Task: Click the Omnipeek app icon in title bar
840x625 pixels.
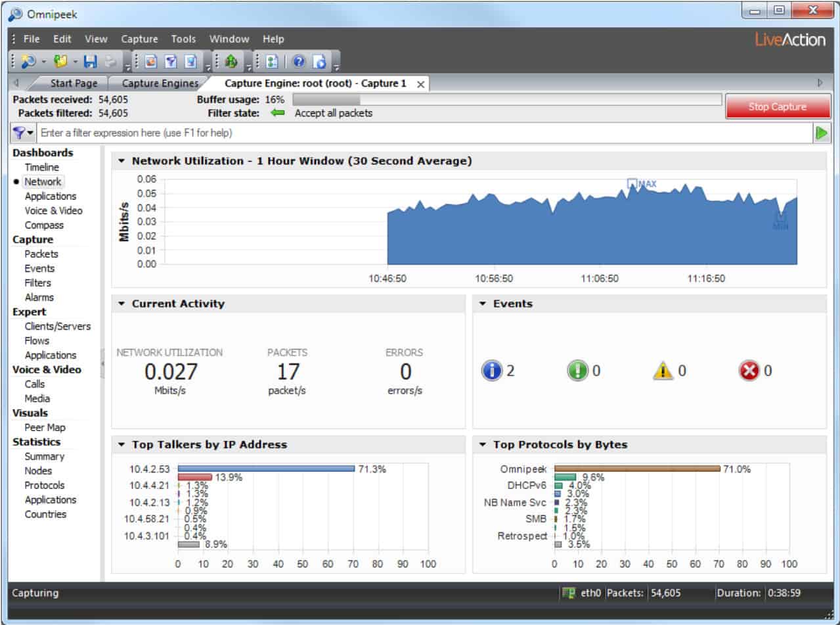Action: tap(15, 14)
